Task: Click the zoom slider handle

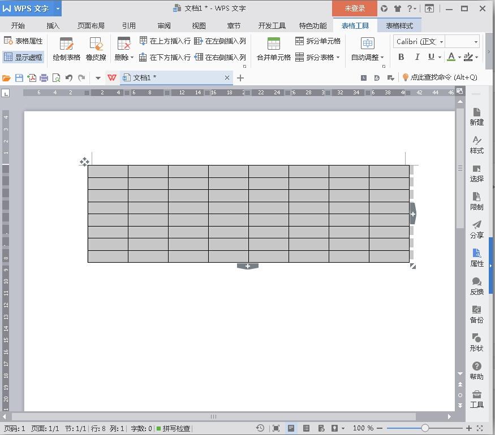Action: pyautogui.click(x=425, y=428)
